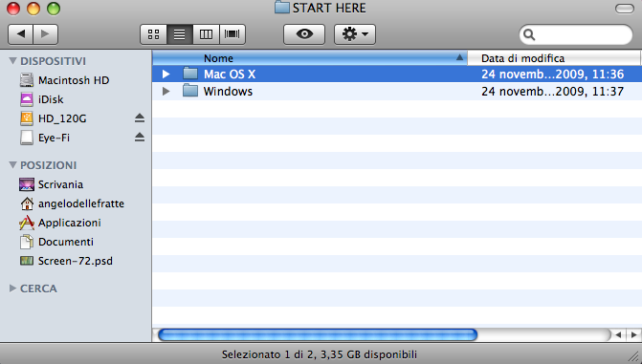Select Screen-72.psd in sidebar
Image resolution: width=642 pixels, height=364 pixels.
point(76,261)
